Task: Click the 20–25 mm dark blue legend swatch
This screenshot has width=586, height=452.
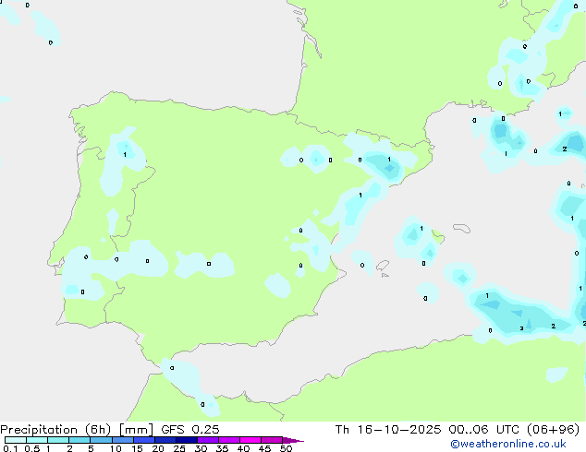Action: pos(165,440)
